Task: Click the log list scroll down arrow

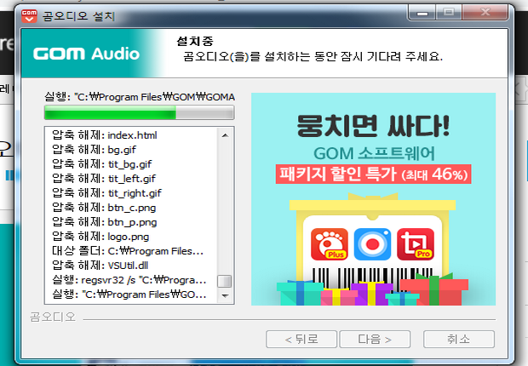Action: pos(225,295)
